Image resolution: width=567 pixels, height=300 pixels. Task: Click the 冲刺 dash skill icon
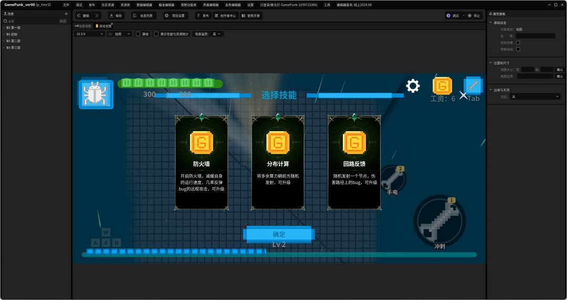pyautogui.click(x=439, y=221)
